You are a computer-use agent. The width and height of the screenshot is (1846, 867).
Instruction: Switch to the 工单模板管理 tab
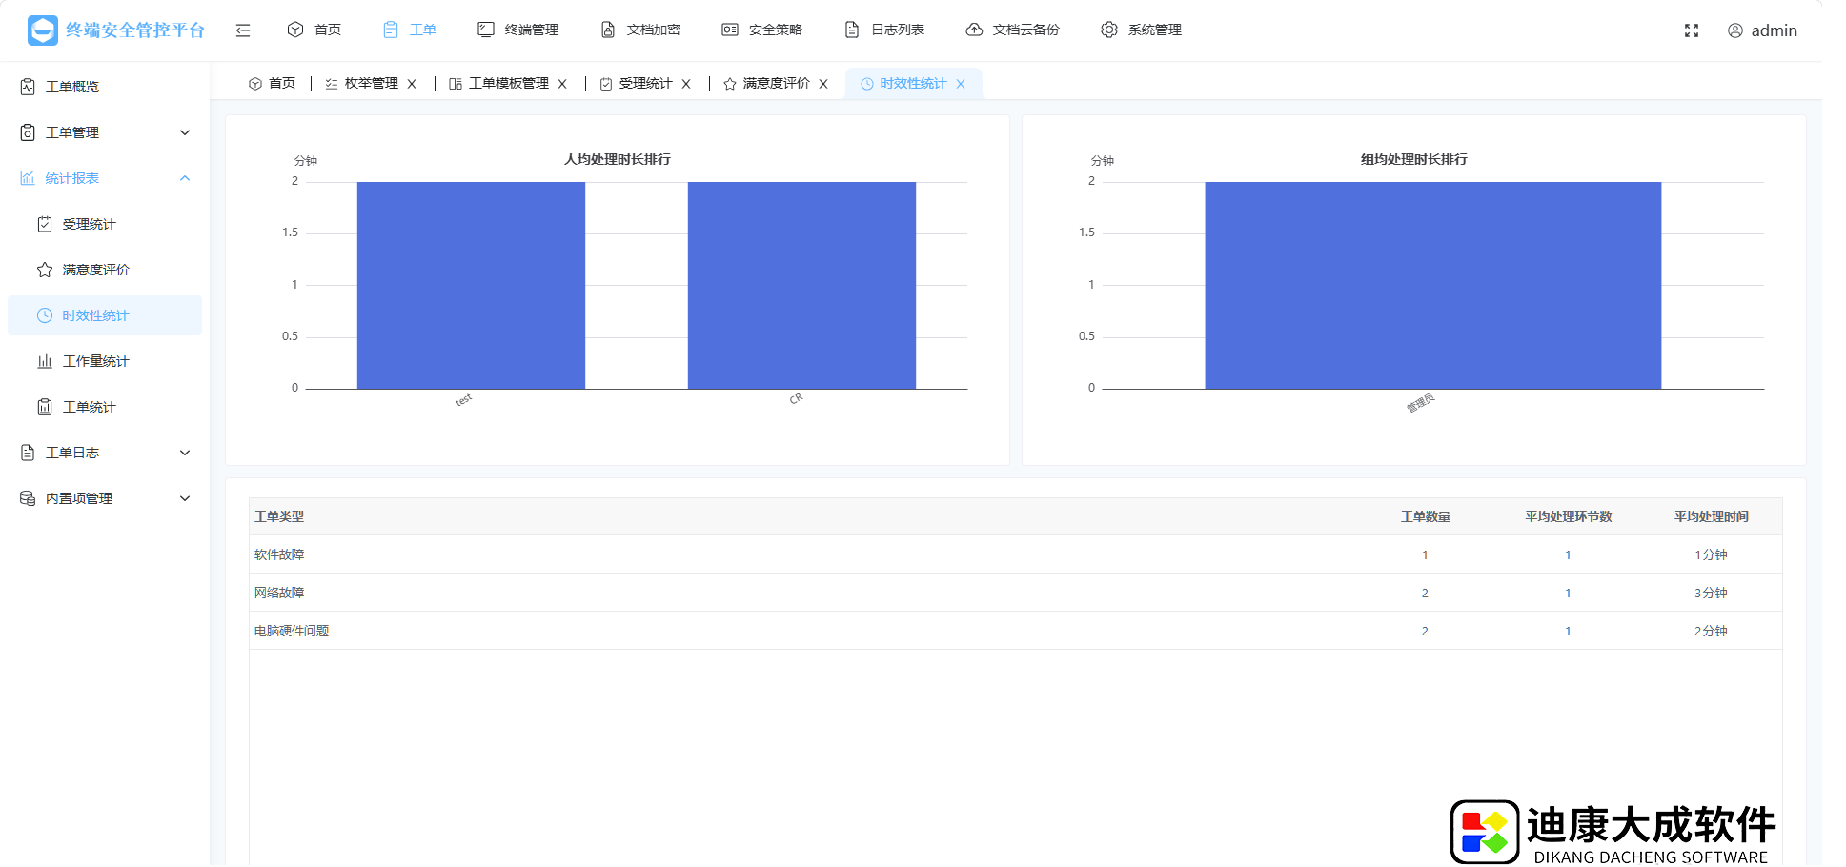pos(499,84)
